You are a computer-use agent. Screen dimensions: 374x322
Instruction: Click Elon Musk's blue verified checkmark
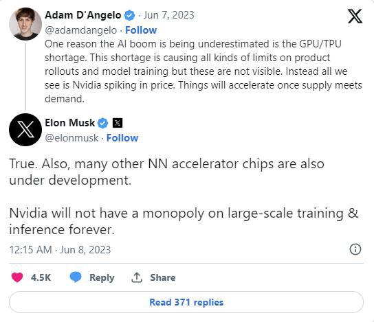coord(103,123)
